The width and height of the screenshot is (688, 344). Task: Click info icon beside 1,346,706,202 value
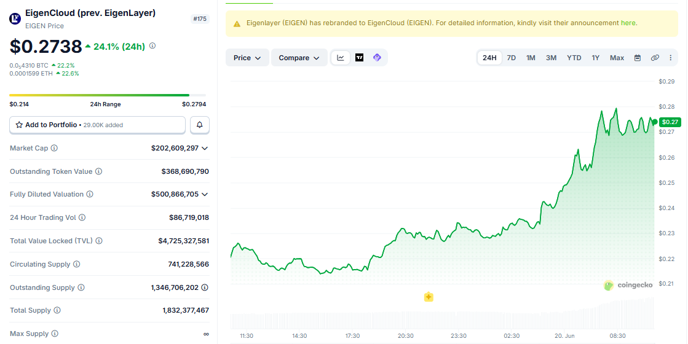205,287
